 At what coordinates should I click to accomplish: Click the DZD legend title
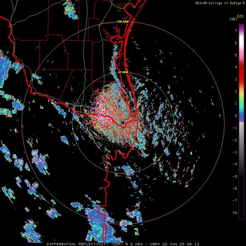[x=240, y=16]
